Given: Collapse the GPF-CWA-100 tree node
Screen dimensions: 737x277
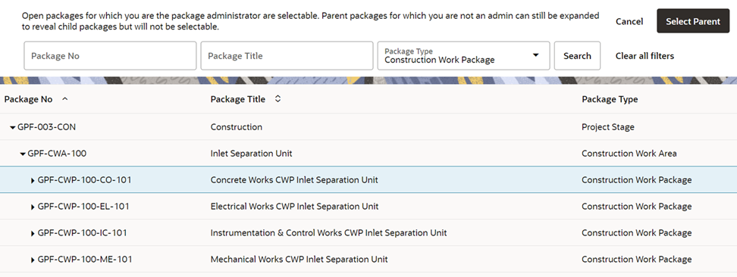Looking at the screenshot, I should (x=23, y=154).
